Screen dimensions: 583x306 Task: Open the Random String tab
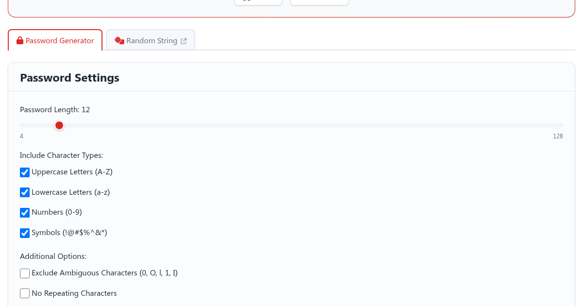(x=151, y=41)
